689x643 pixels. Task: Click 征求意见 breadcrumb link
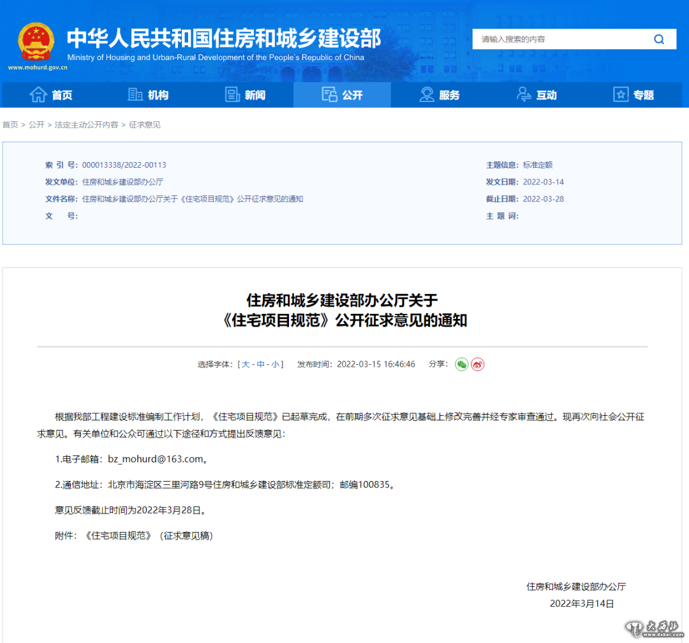click(145, 125)
